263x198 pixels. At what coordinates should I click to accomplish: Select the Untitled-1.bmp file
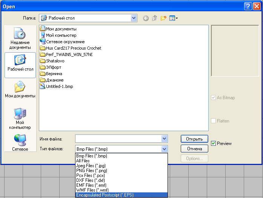pos(59,86)
